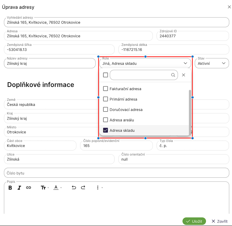Click the search magnifier in role filter
This screenshot has height=226, width=232.
[x=173, y=75]
